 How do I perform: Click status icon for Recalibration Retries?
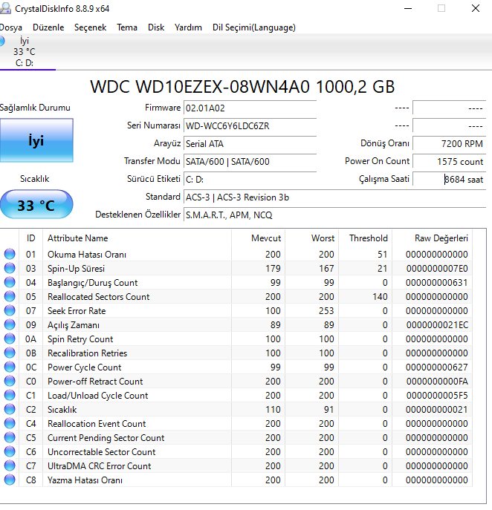10,353
